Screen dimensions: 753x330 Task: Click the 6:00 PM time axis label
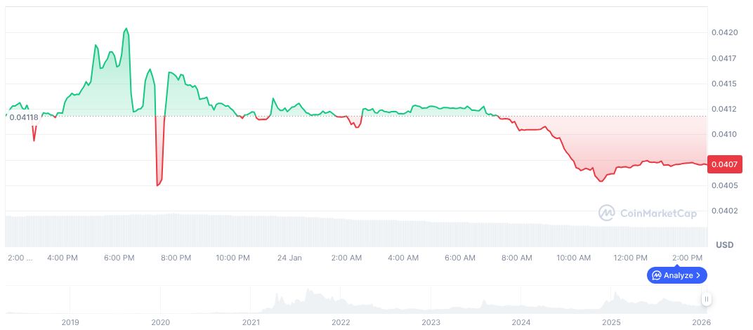pos(119,258)
